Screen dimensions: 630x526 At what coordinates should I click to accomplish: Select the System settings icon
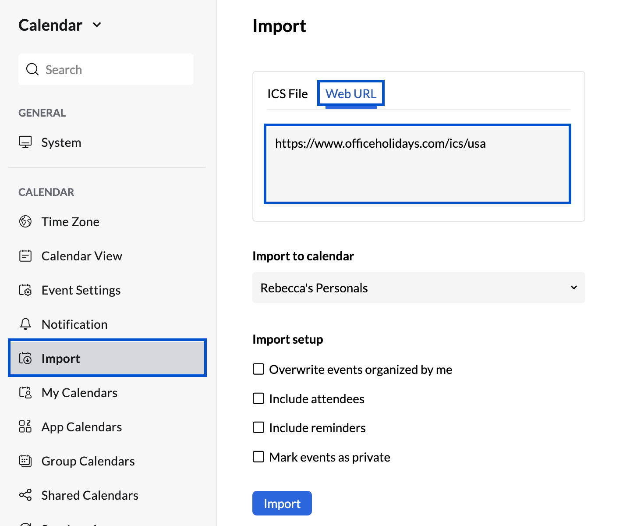click(x=26, y=142)
